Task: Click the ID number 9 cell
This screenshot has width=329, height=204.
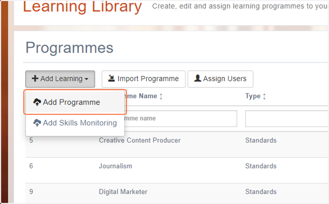Action: pyautogui.click(x=31, y=192)
